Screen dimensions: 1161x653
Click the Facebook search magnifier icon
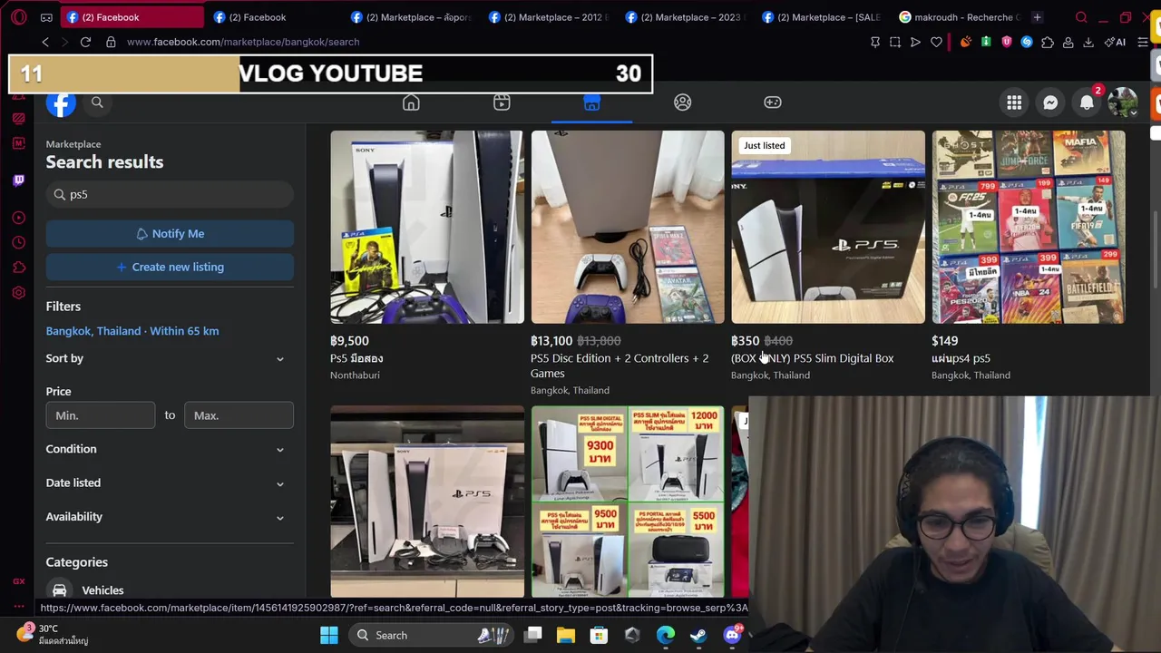coord(97,102)
